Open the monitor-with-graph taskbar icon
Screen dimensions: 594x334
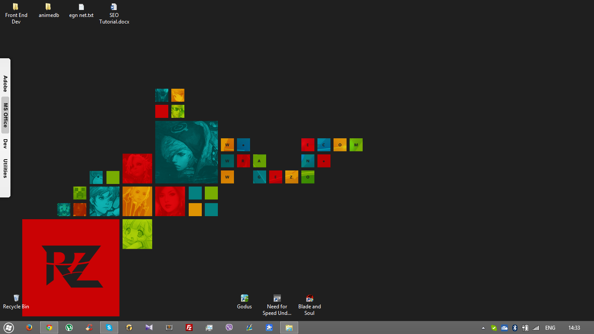[x=209, y=327]
